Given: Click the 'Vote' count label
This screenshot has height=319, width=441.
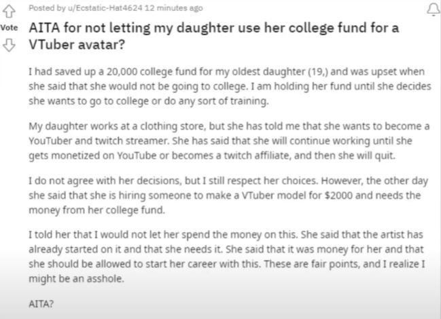Looking at the screenshot, I should (9, 28).
